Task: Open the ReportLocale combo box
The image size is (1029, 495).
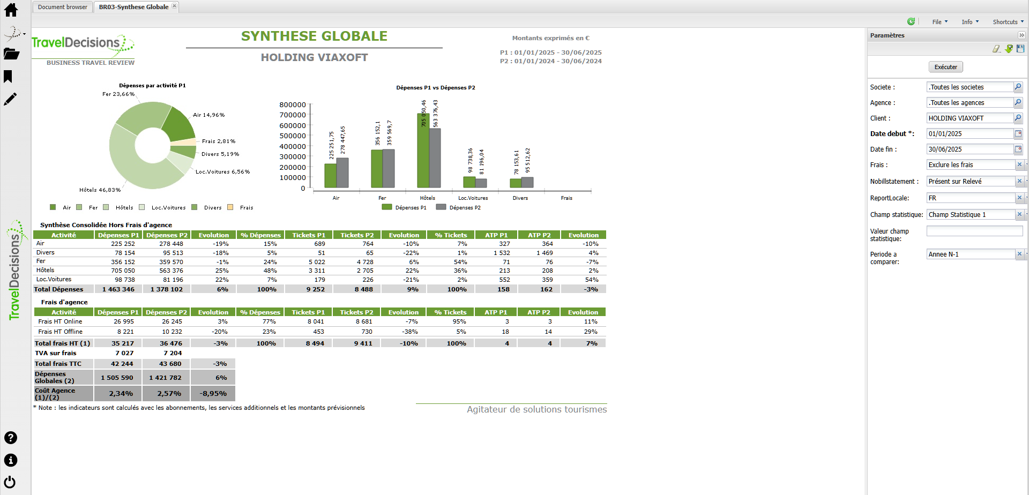Action: [x=971, y=198]
